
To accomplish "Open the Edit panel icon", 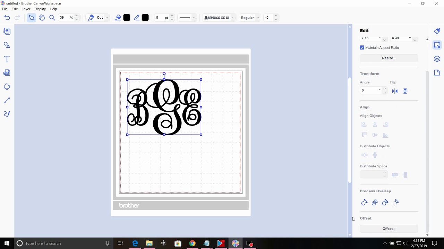I will coord(437,45).
